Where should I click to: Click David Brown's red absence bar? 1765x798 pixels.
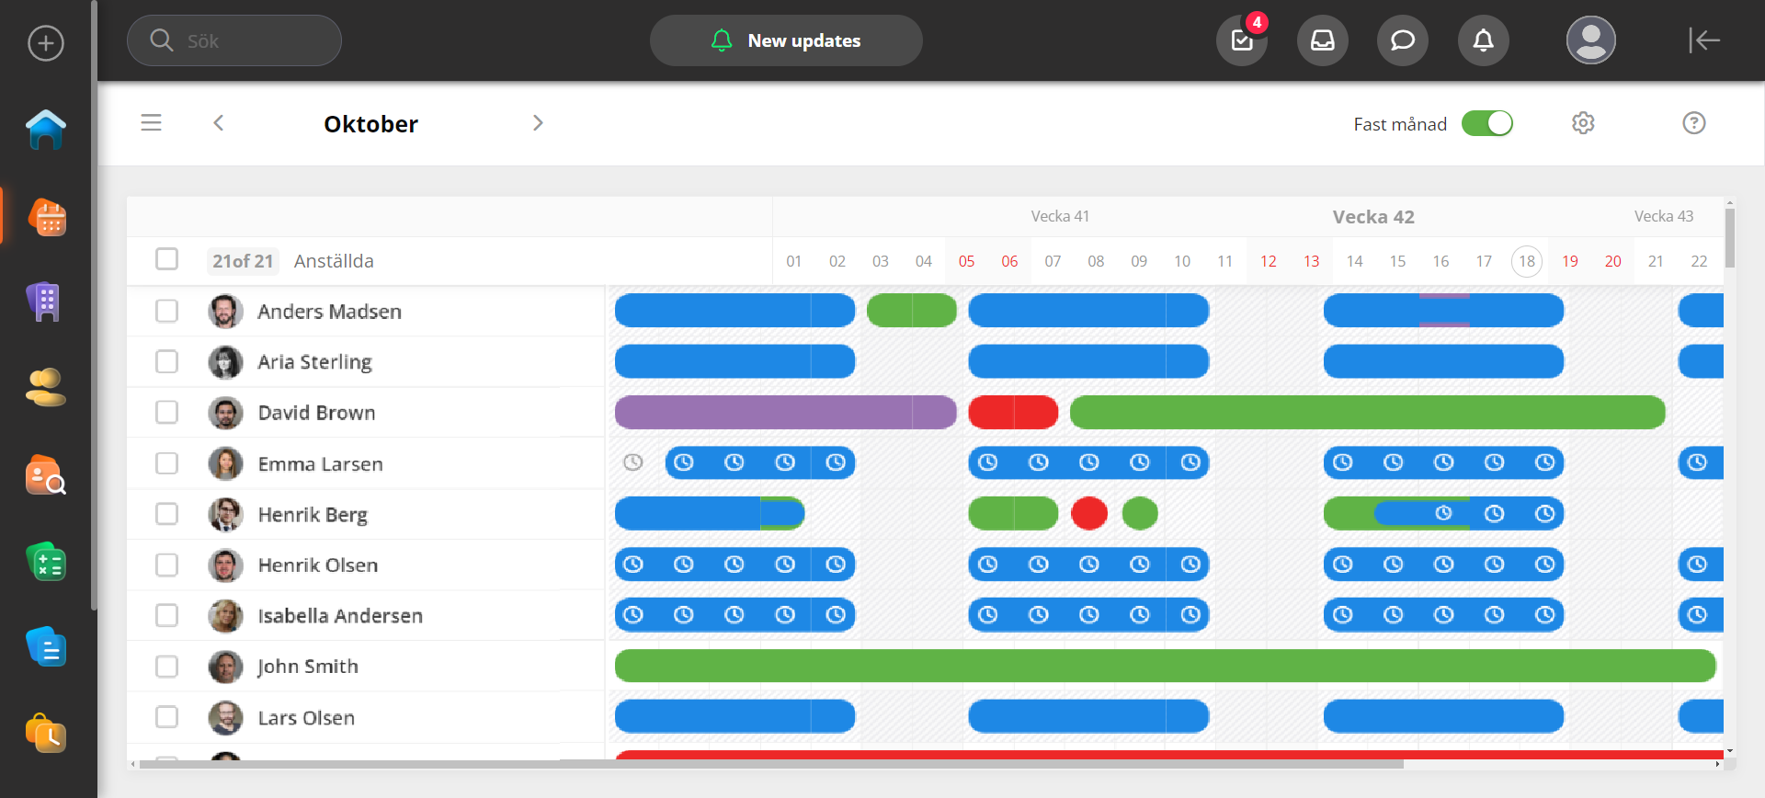coord(1013,413)
